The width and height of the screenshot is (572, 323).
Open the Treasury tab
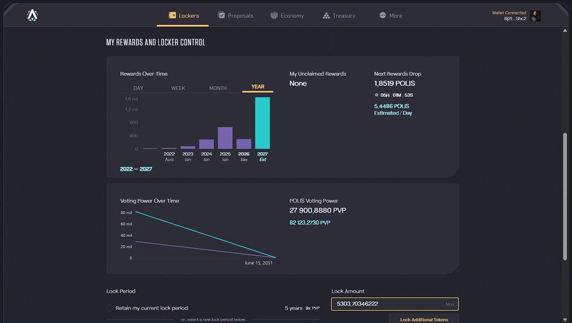coord(339,16)
